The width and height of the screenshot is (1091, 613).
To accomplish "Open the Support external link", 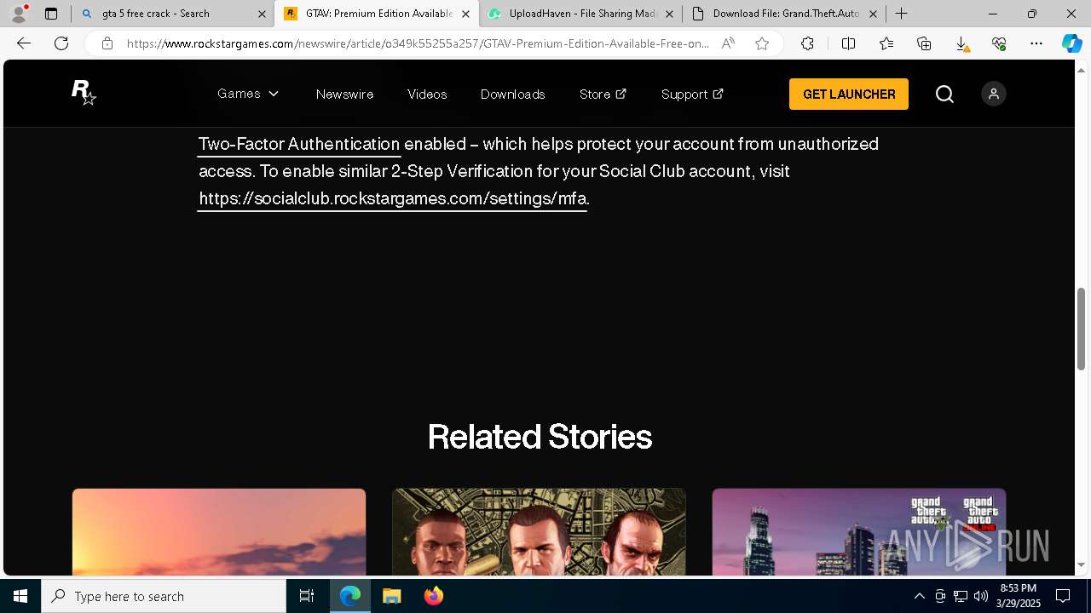I will pos(692,95).
